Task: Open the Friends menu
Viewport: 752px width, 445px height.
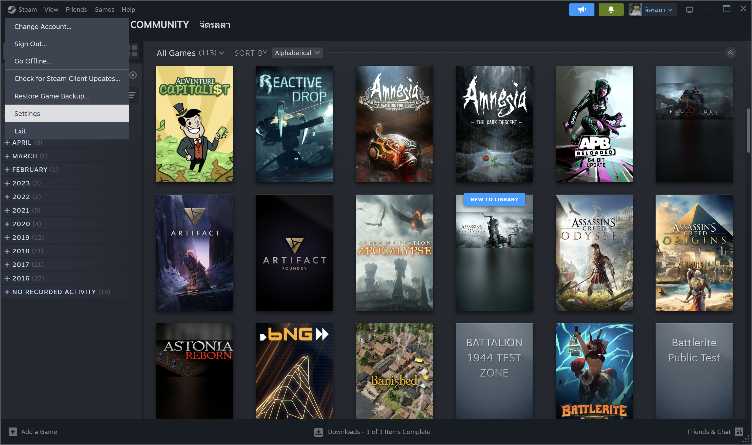Action: pyautogui.click(x=76, y=10)
